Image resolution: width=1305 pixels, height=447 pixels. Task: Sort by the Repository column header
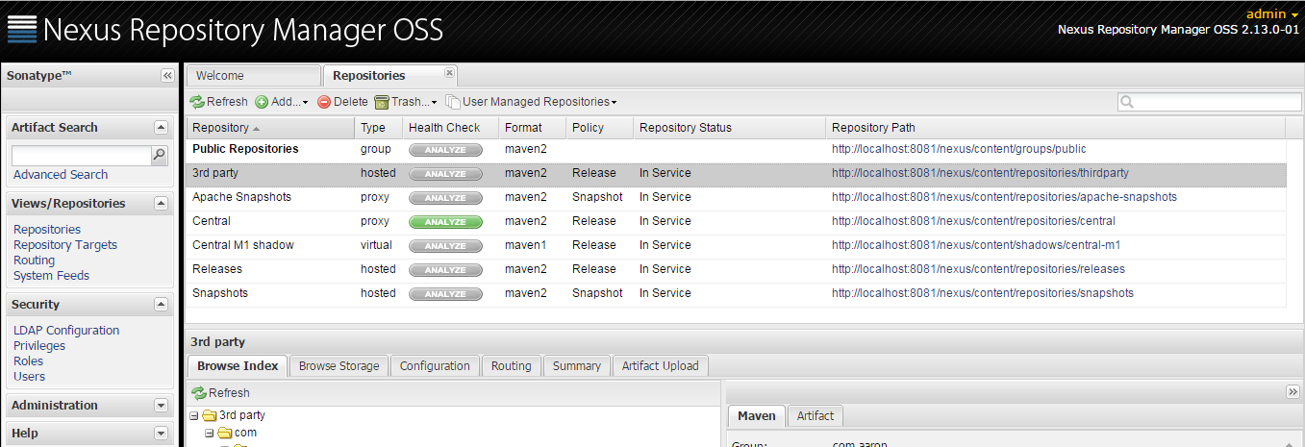coord(269,128)
